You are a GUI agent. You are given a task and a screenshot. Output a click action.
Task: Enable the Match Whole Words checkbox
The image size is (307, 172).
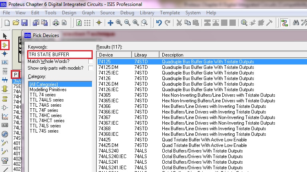click(x=91, y=62)
